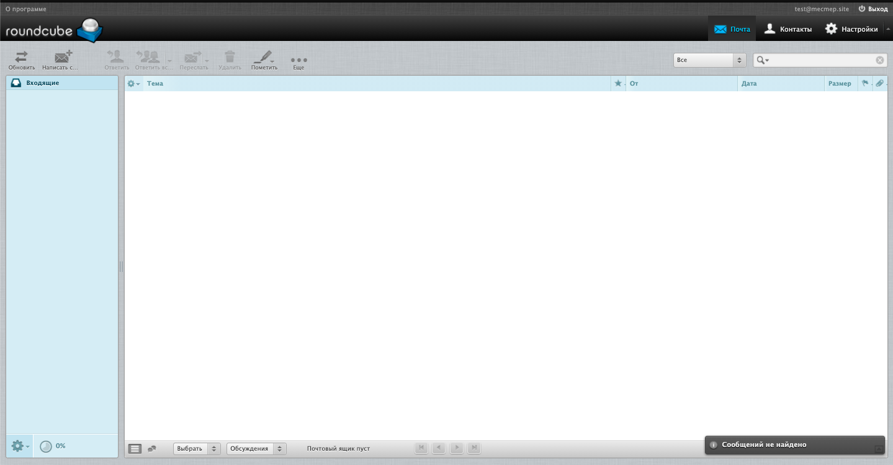Viewport: 893px width, 465px height.
Task: Click the flag column header icon
Action: pyautogui.click(x=865, y=83)
